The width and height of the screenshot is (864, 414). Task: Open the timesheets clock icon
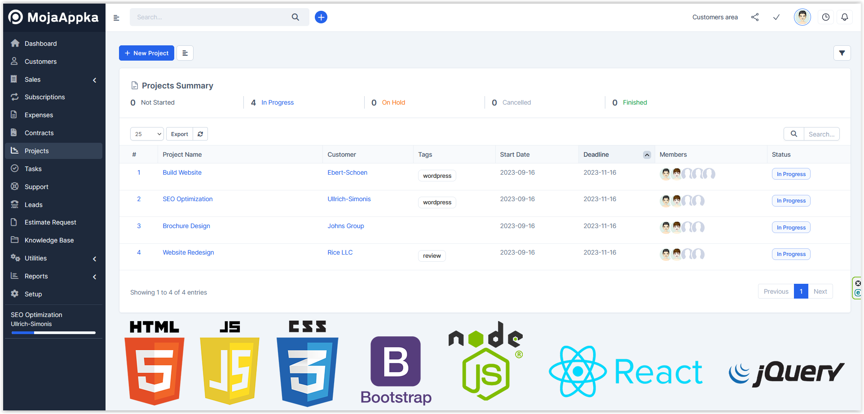pos(826,17)
